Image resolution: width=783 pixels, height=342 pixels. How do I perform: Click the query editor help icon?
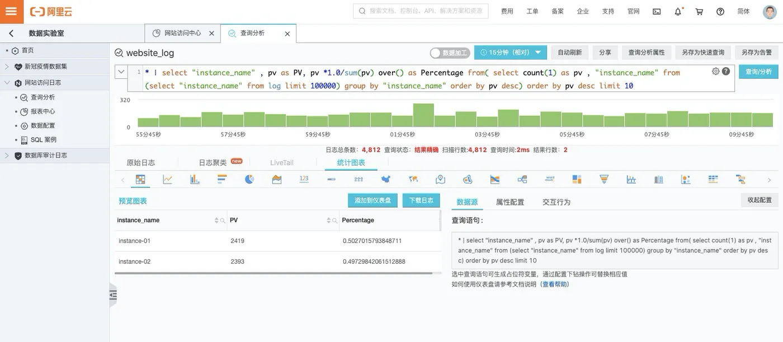726,71
